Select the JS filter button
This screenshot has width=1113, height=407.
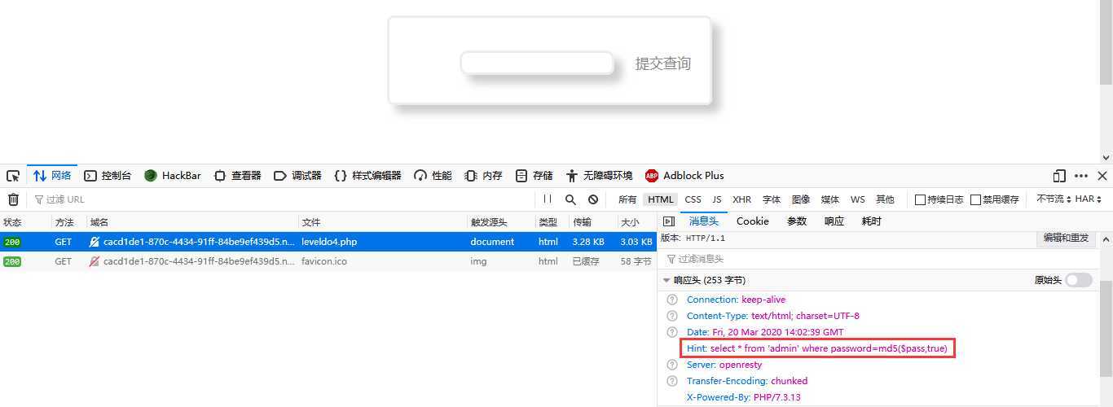pos(717,199)
